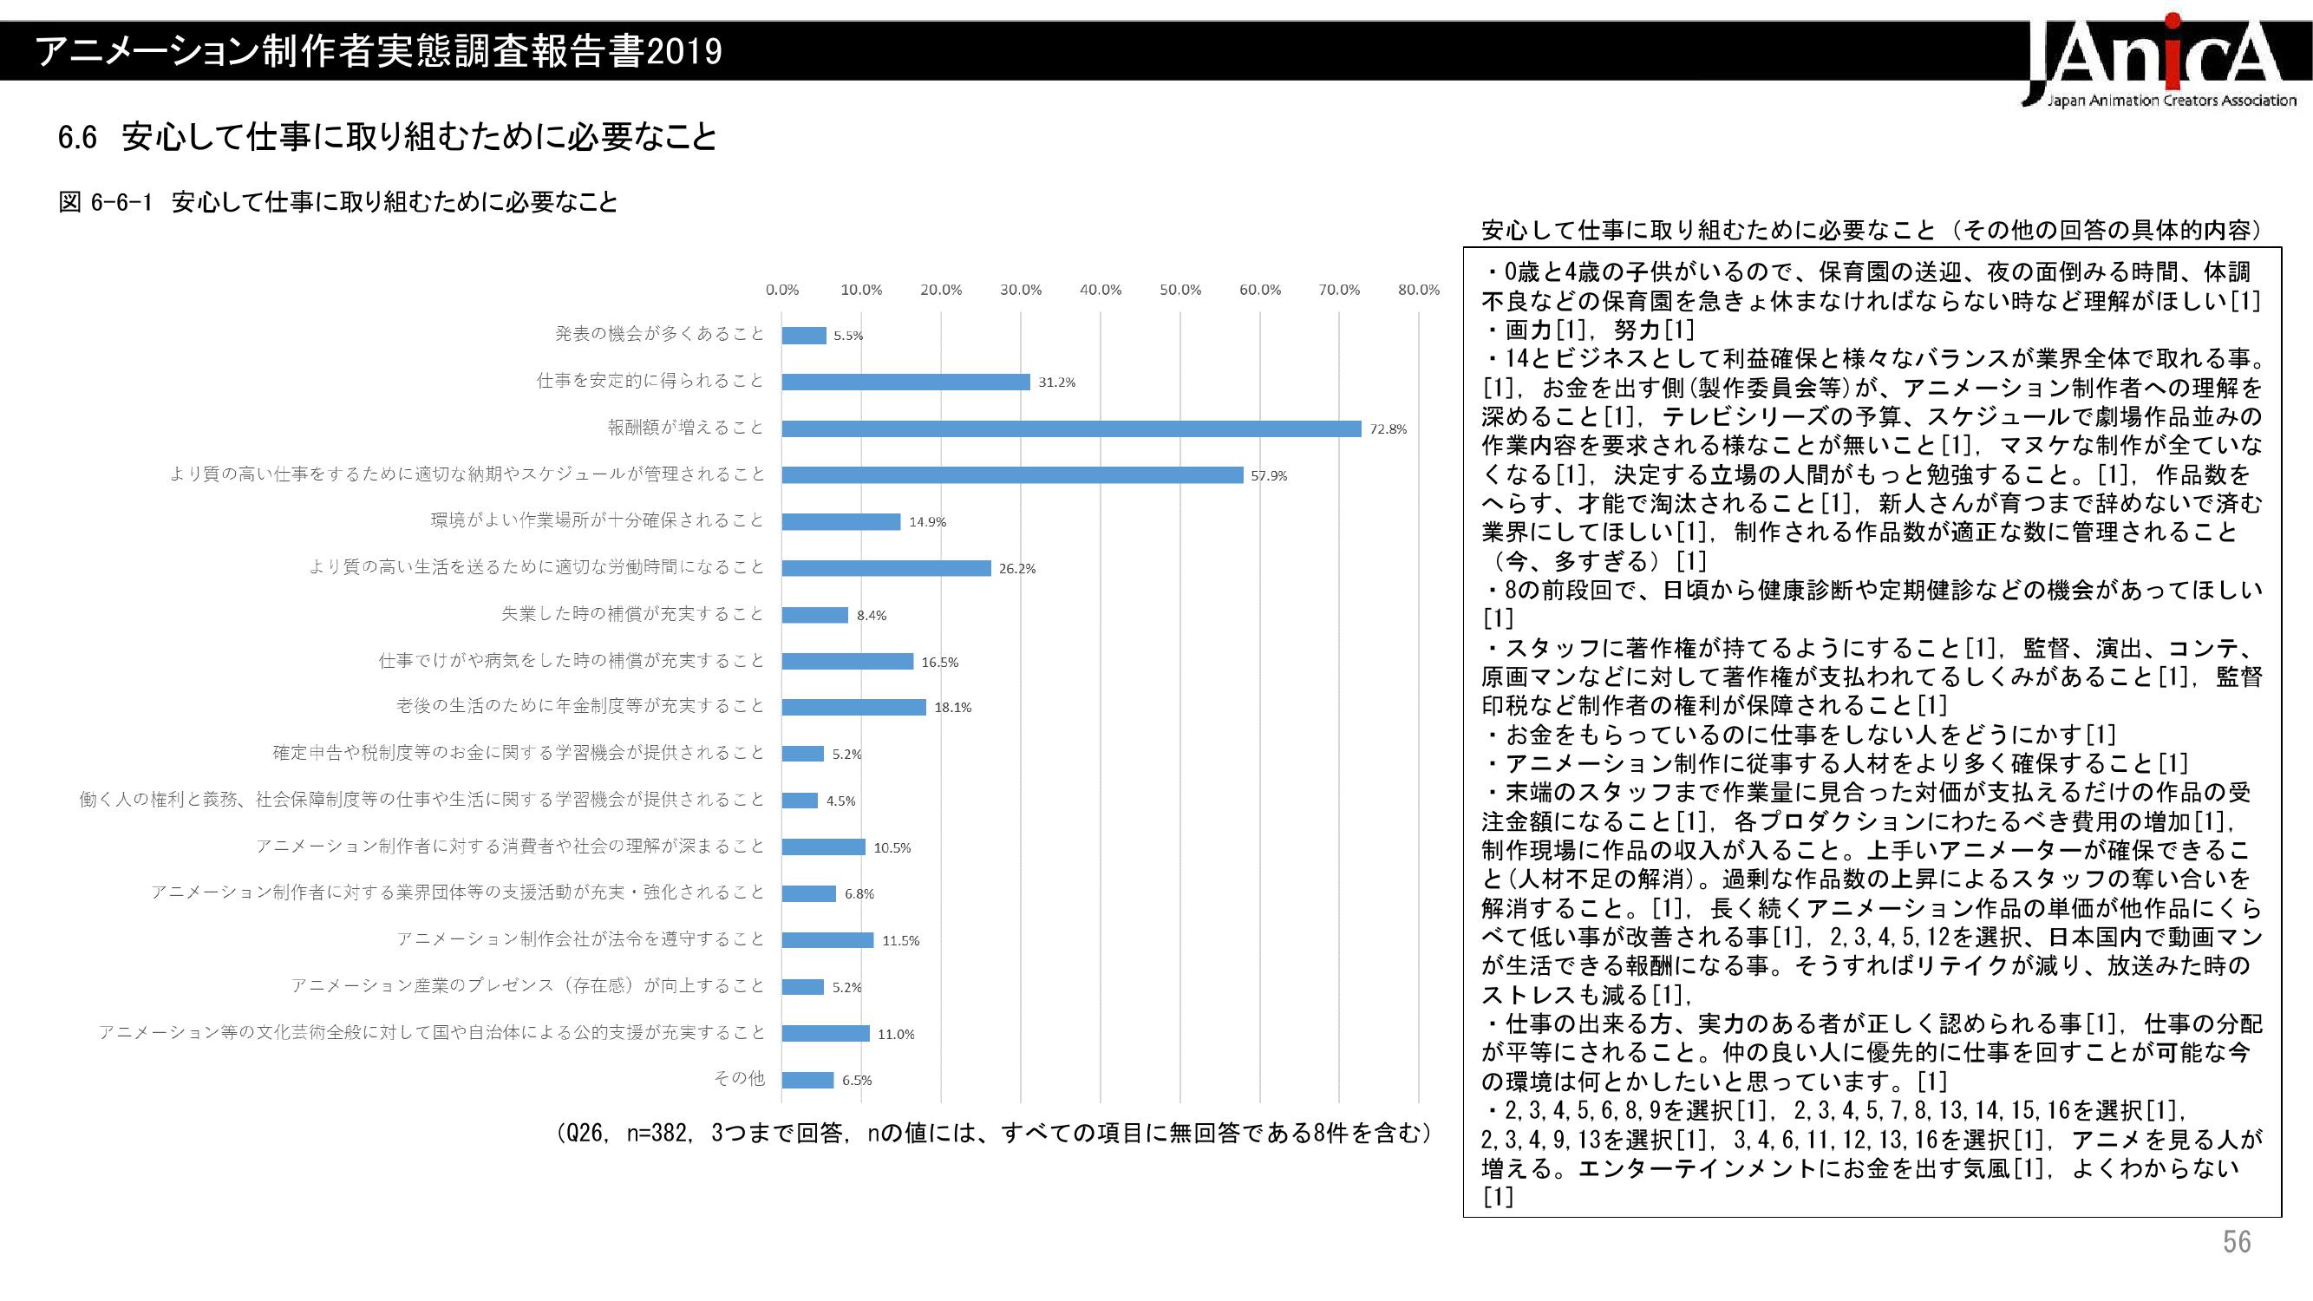The width and height of the screenshot is (2313, 1301).
Task: Click the 11.5% 法令を遵守 bar
Action: point(827,940)
